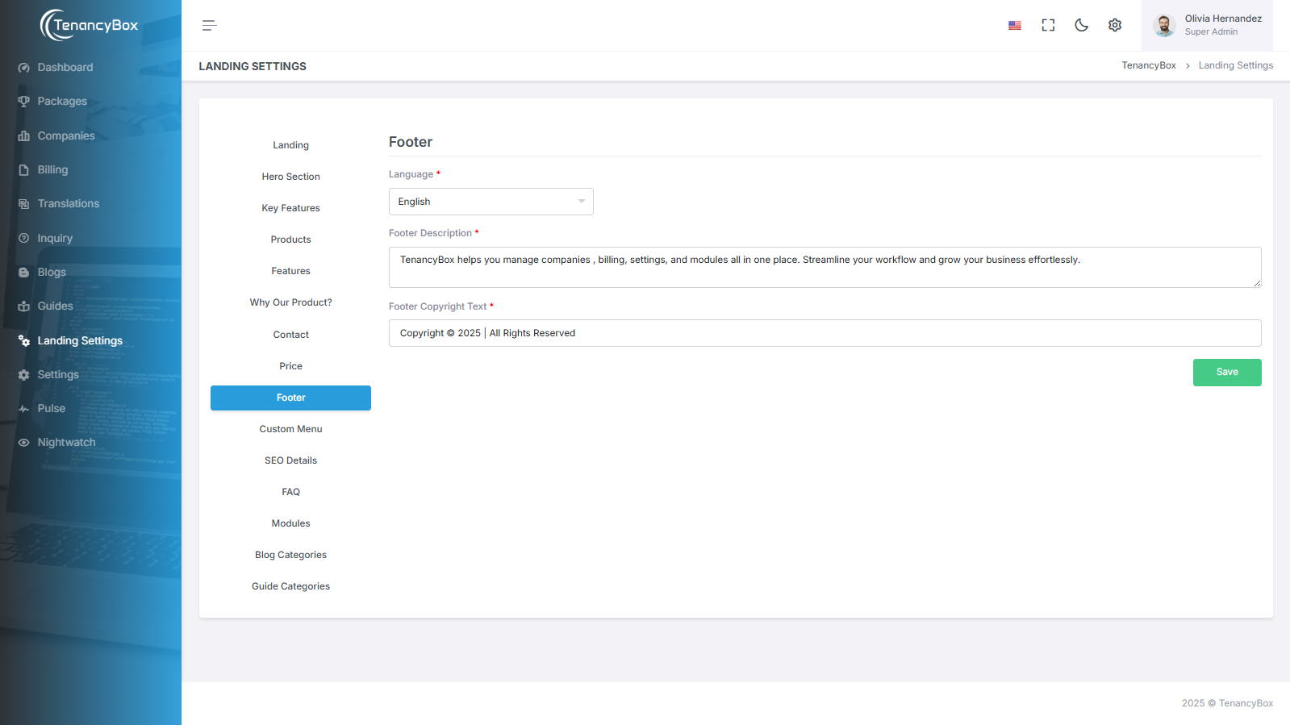Image resolution: width=1290 pixels, height=725 pixels.
Task: Click the Footer Copyright Text field
Action: click(x=825, y=333)
